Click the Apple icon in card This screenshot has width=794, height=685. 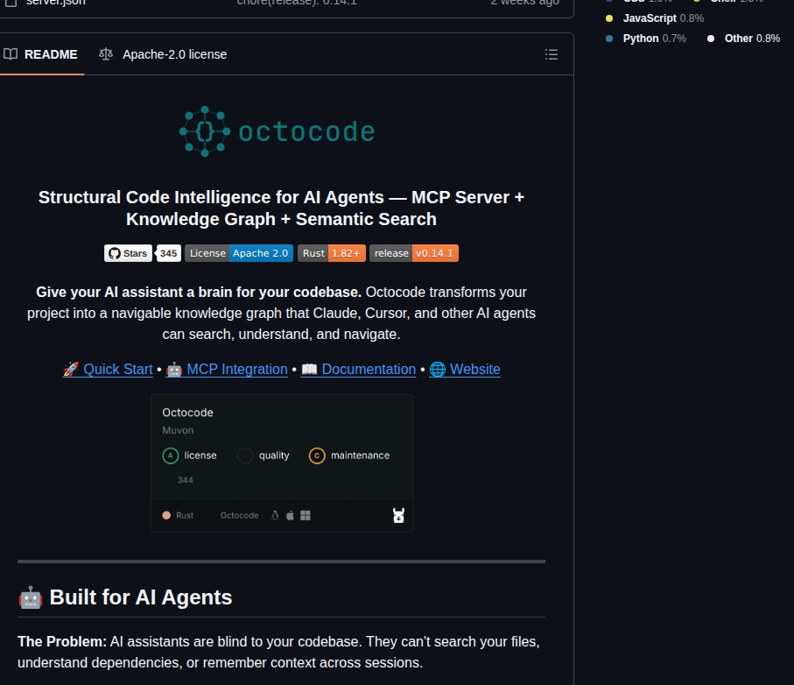[290, 515]
